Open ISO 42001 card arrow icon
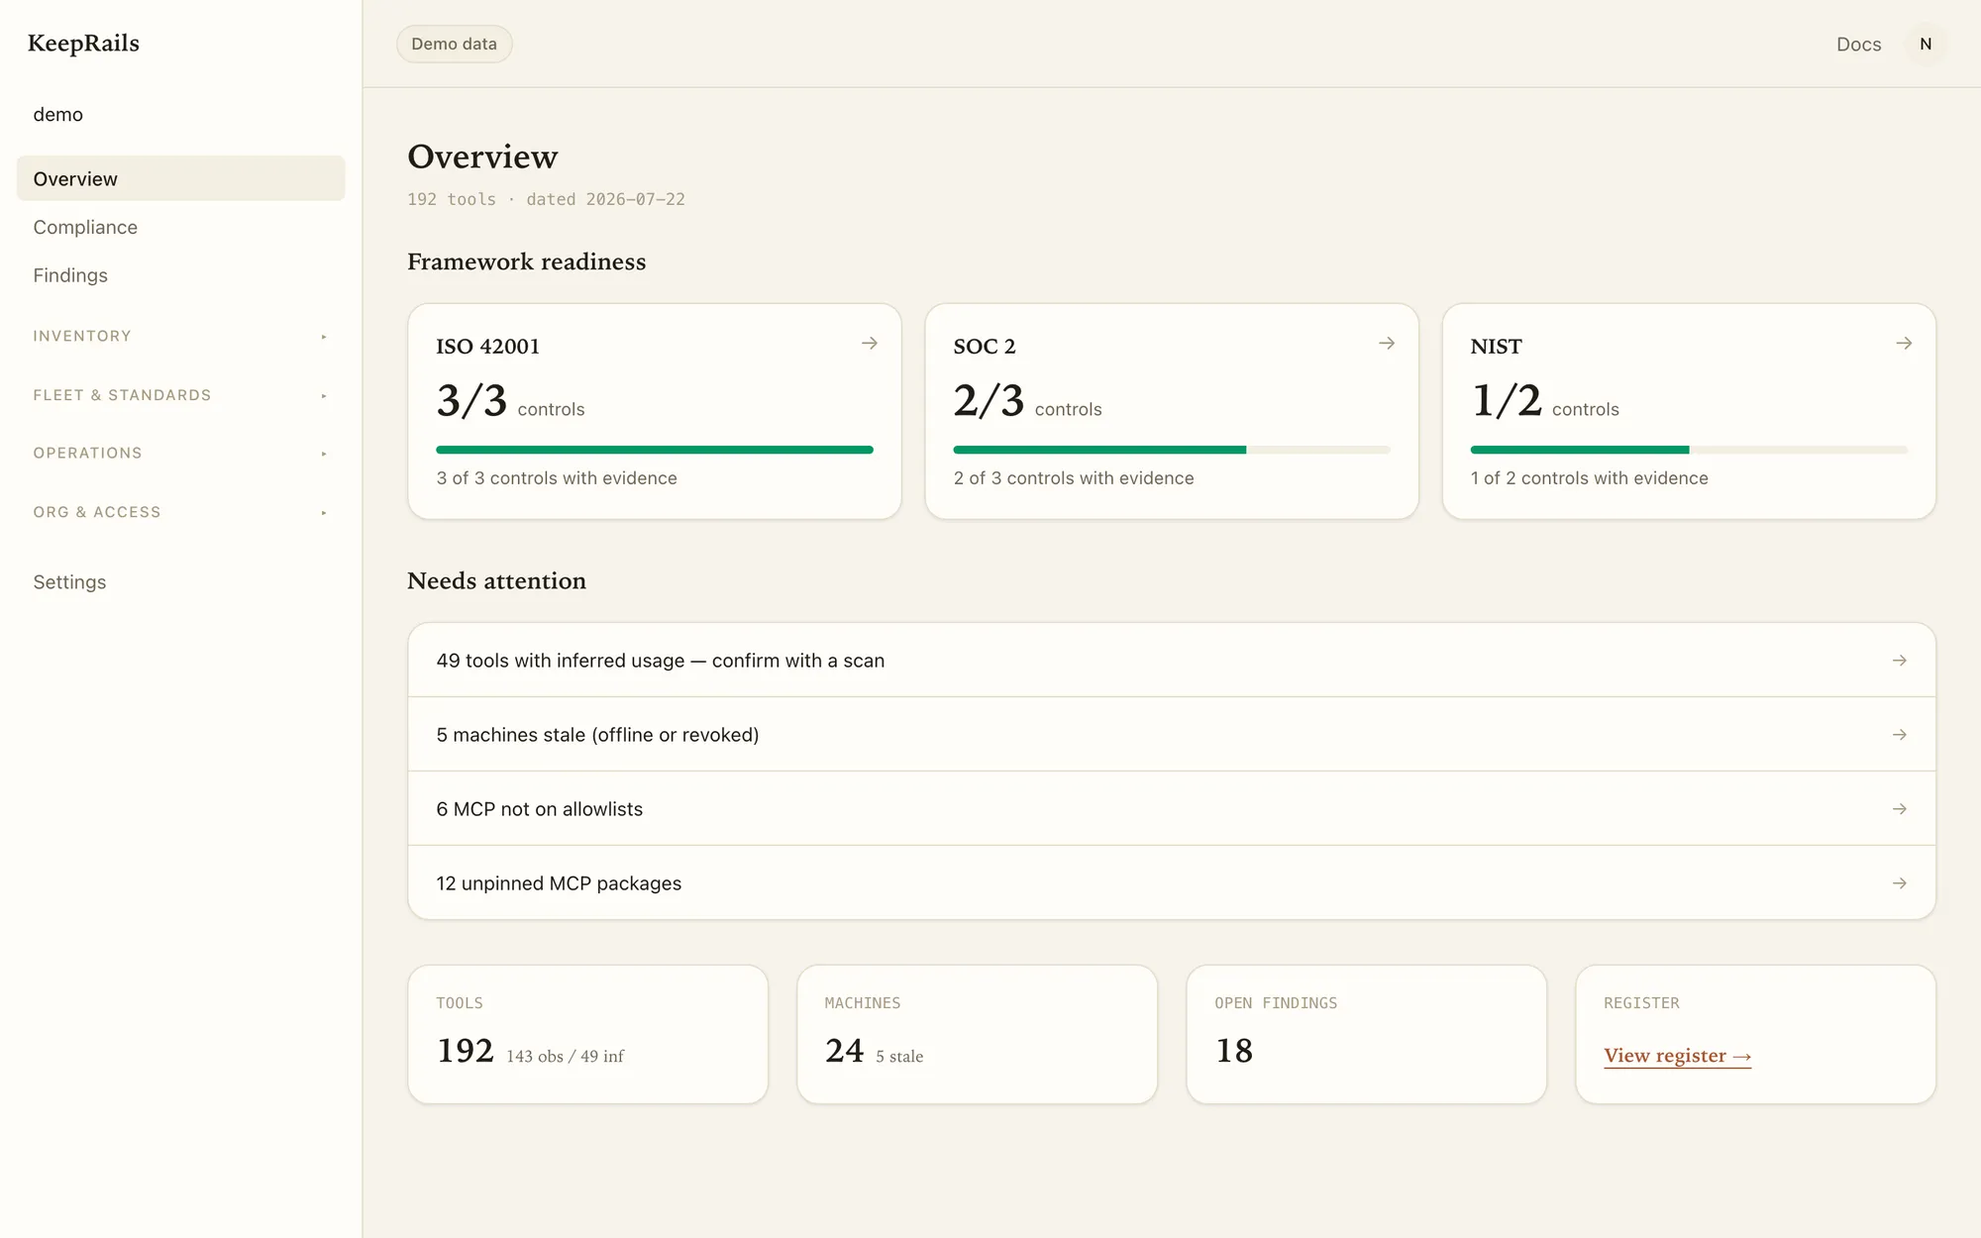The width and height of the screenshot is (1981, 1238). click(x=869, y=344)
